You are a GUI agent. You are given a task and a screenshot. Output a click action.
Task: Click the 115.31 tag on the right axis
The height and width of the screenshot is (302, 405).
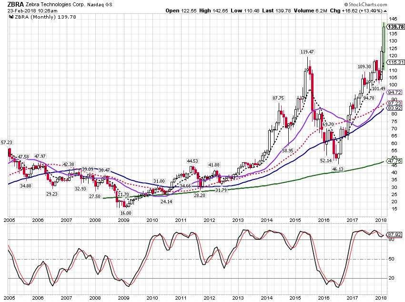tap(395, 62)
